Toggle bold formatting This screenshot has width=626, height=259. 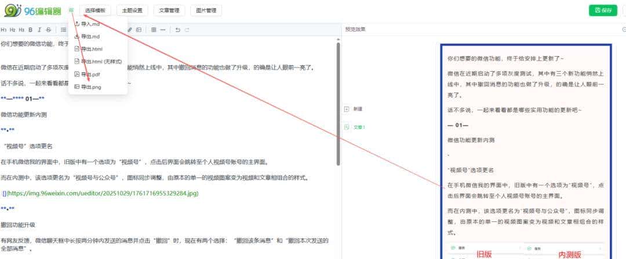coord(30,30)
